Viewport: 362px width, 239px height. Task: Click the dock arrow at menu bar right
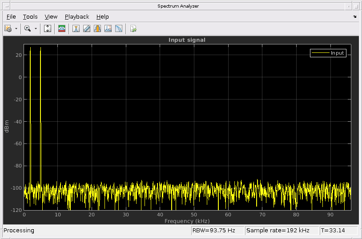pyautogui.click(x=355, y=16)
